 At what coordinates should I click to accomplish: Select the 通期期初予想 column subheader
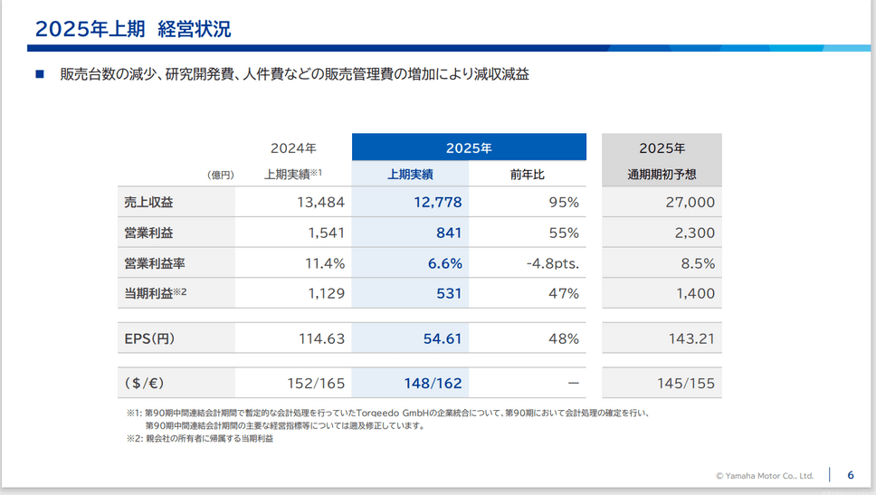click(x=662, y=175)
